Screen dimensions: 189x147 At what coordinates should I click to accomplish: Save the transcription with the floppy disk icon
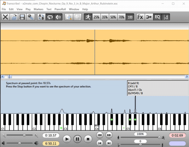point(22,17)
